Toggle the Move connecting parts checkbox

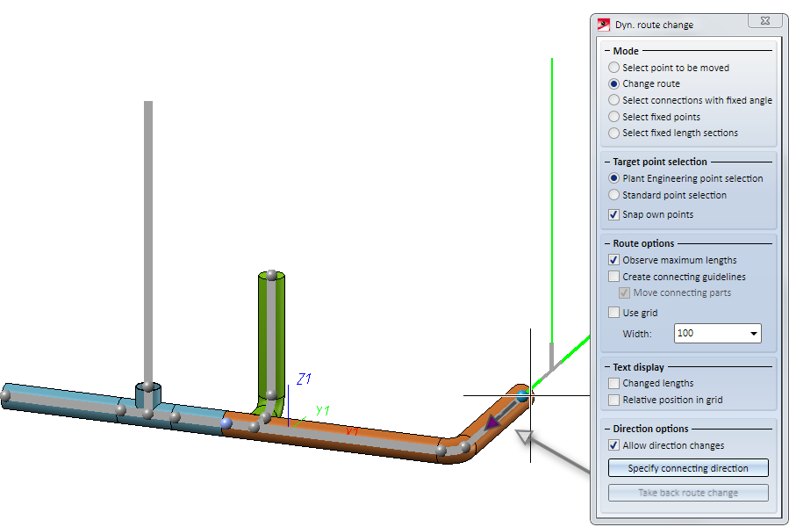(625, 292)
